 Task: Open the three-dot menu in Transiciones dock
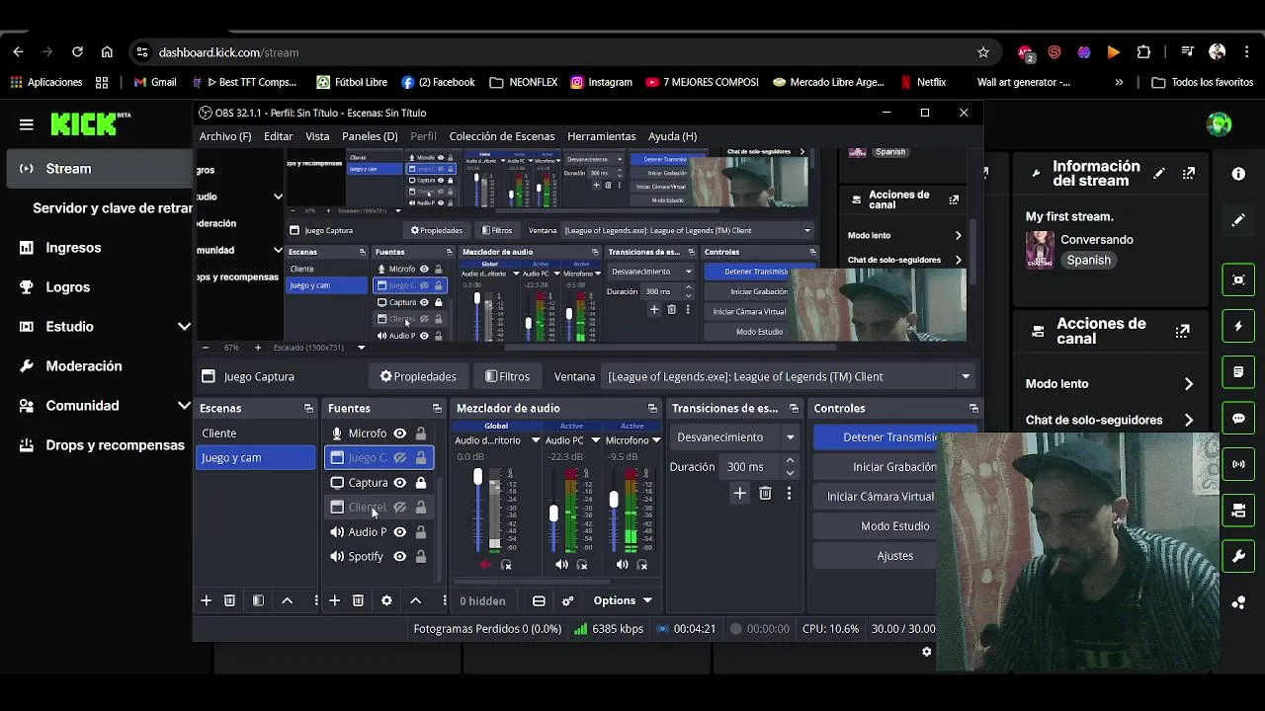[789, 493]
